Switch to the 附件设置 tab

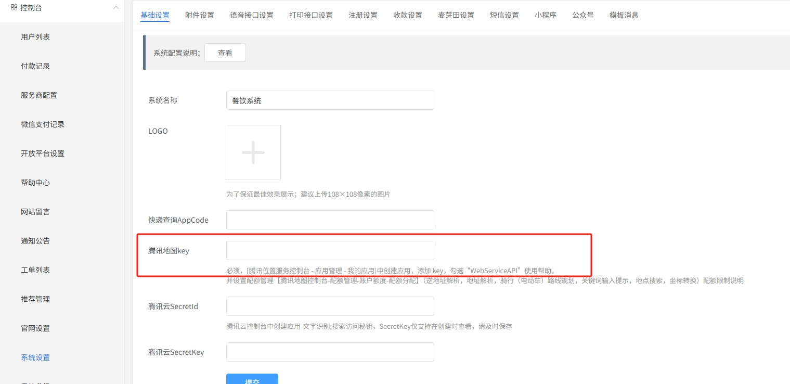click(x=200, y=15)
